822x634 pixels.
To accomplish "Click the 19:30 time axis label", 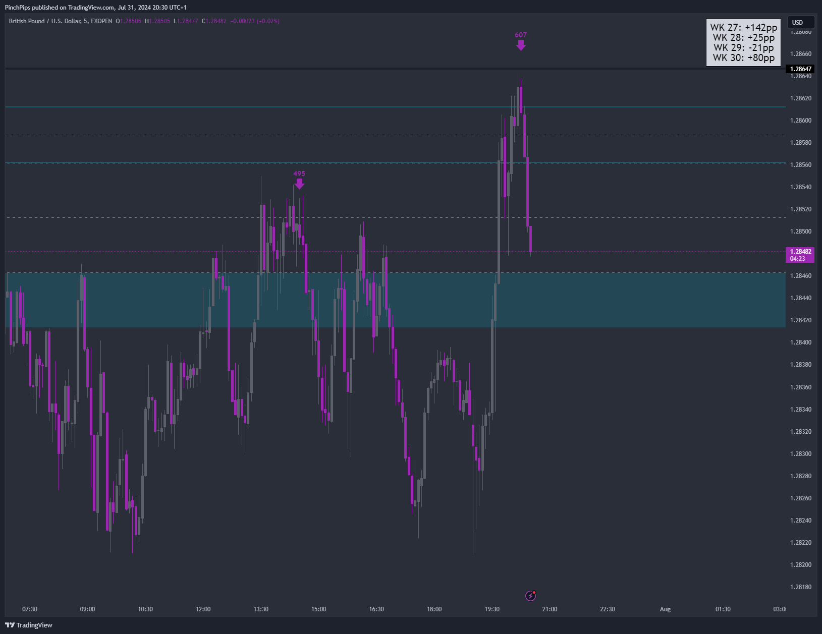I will click(x=492, y=609).
